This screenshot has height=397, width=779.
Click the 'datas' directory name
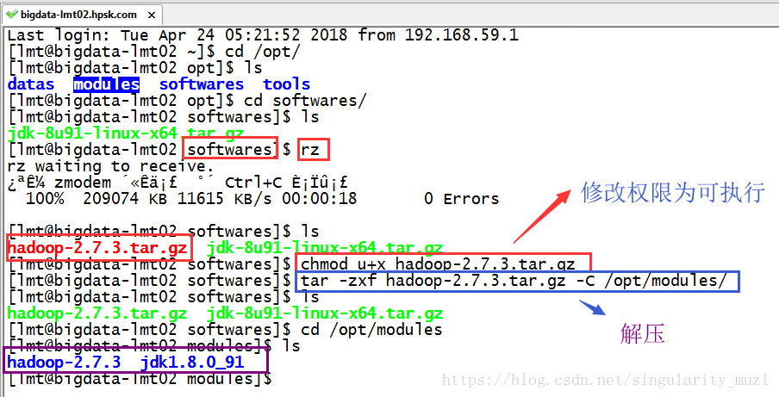(x=31, y=84)
